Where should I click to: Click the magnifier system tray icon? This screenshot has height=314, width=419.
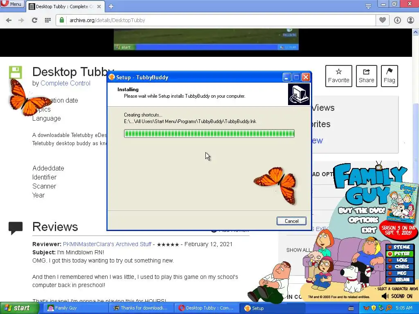(x=389, y=308)
